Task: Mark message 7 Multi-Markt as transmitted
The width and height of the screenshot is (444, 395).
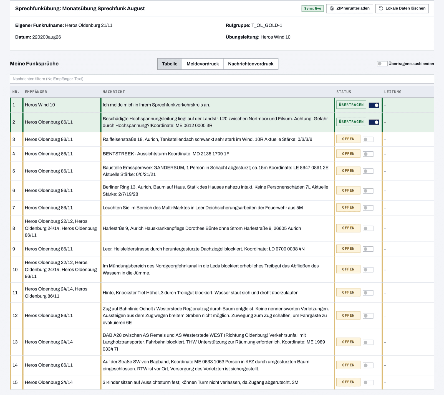Action: click(368, 208)
